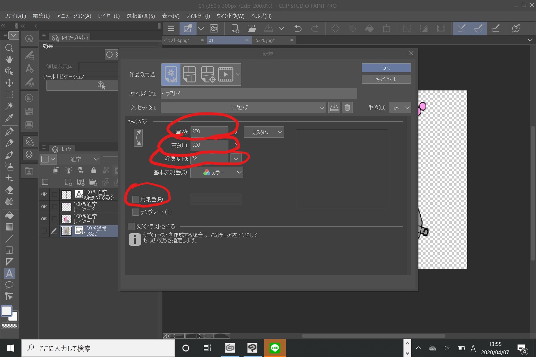Select the Gradient tool

click(9, 227)
